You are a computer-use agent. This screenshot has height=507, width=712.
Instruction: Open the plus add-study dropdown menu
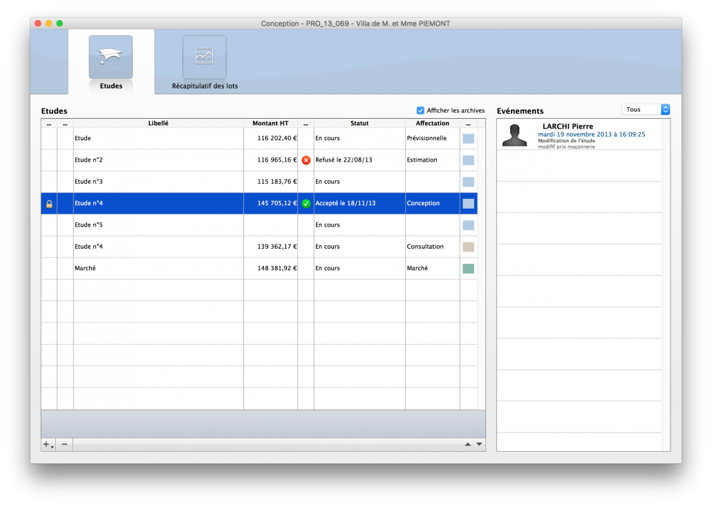coord(48,444)
